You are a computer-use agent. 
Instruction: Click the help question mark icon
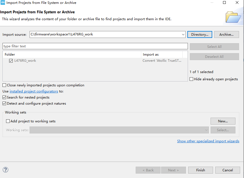click(6, 170)
